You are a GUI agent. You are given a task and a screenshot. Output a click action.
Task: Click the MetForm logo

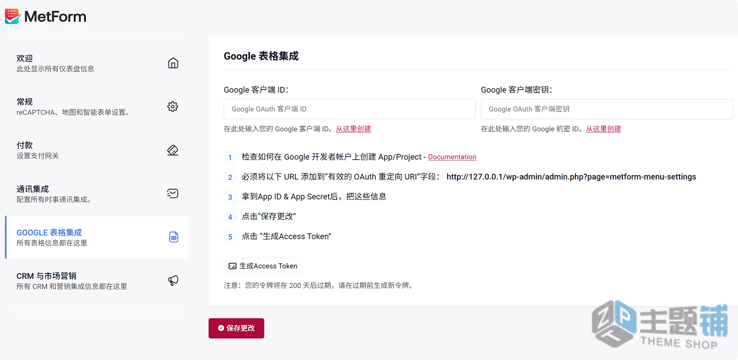tap(45, 16)
